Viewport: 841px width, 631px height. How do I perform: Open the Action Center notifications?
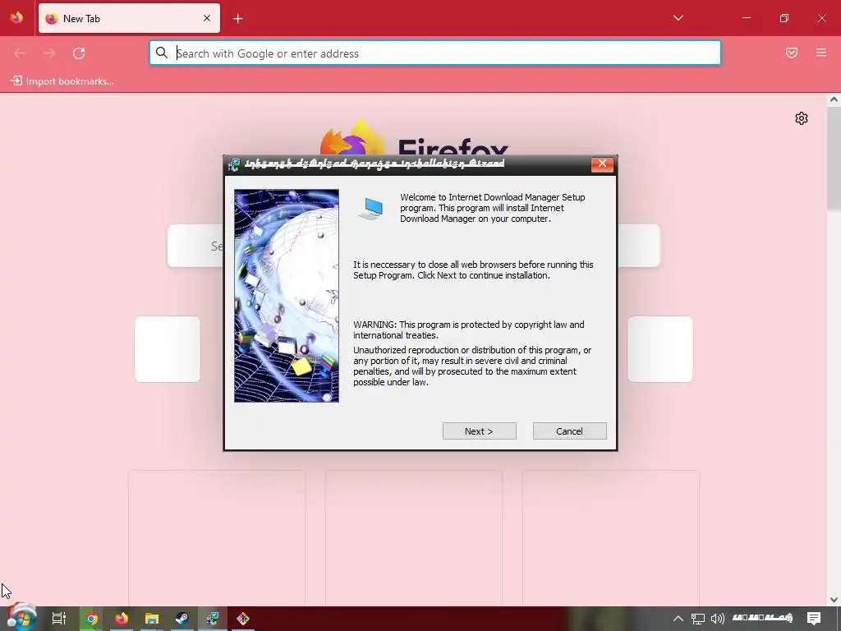point(814,619)
